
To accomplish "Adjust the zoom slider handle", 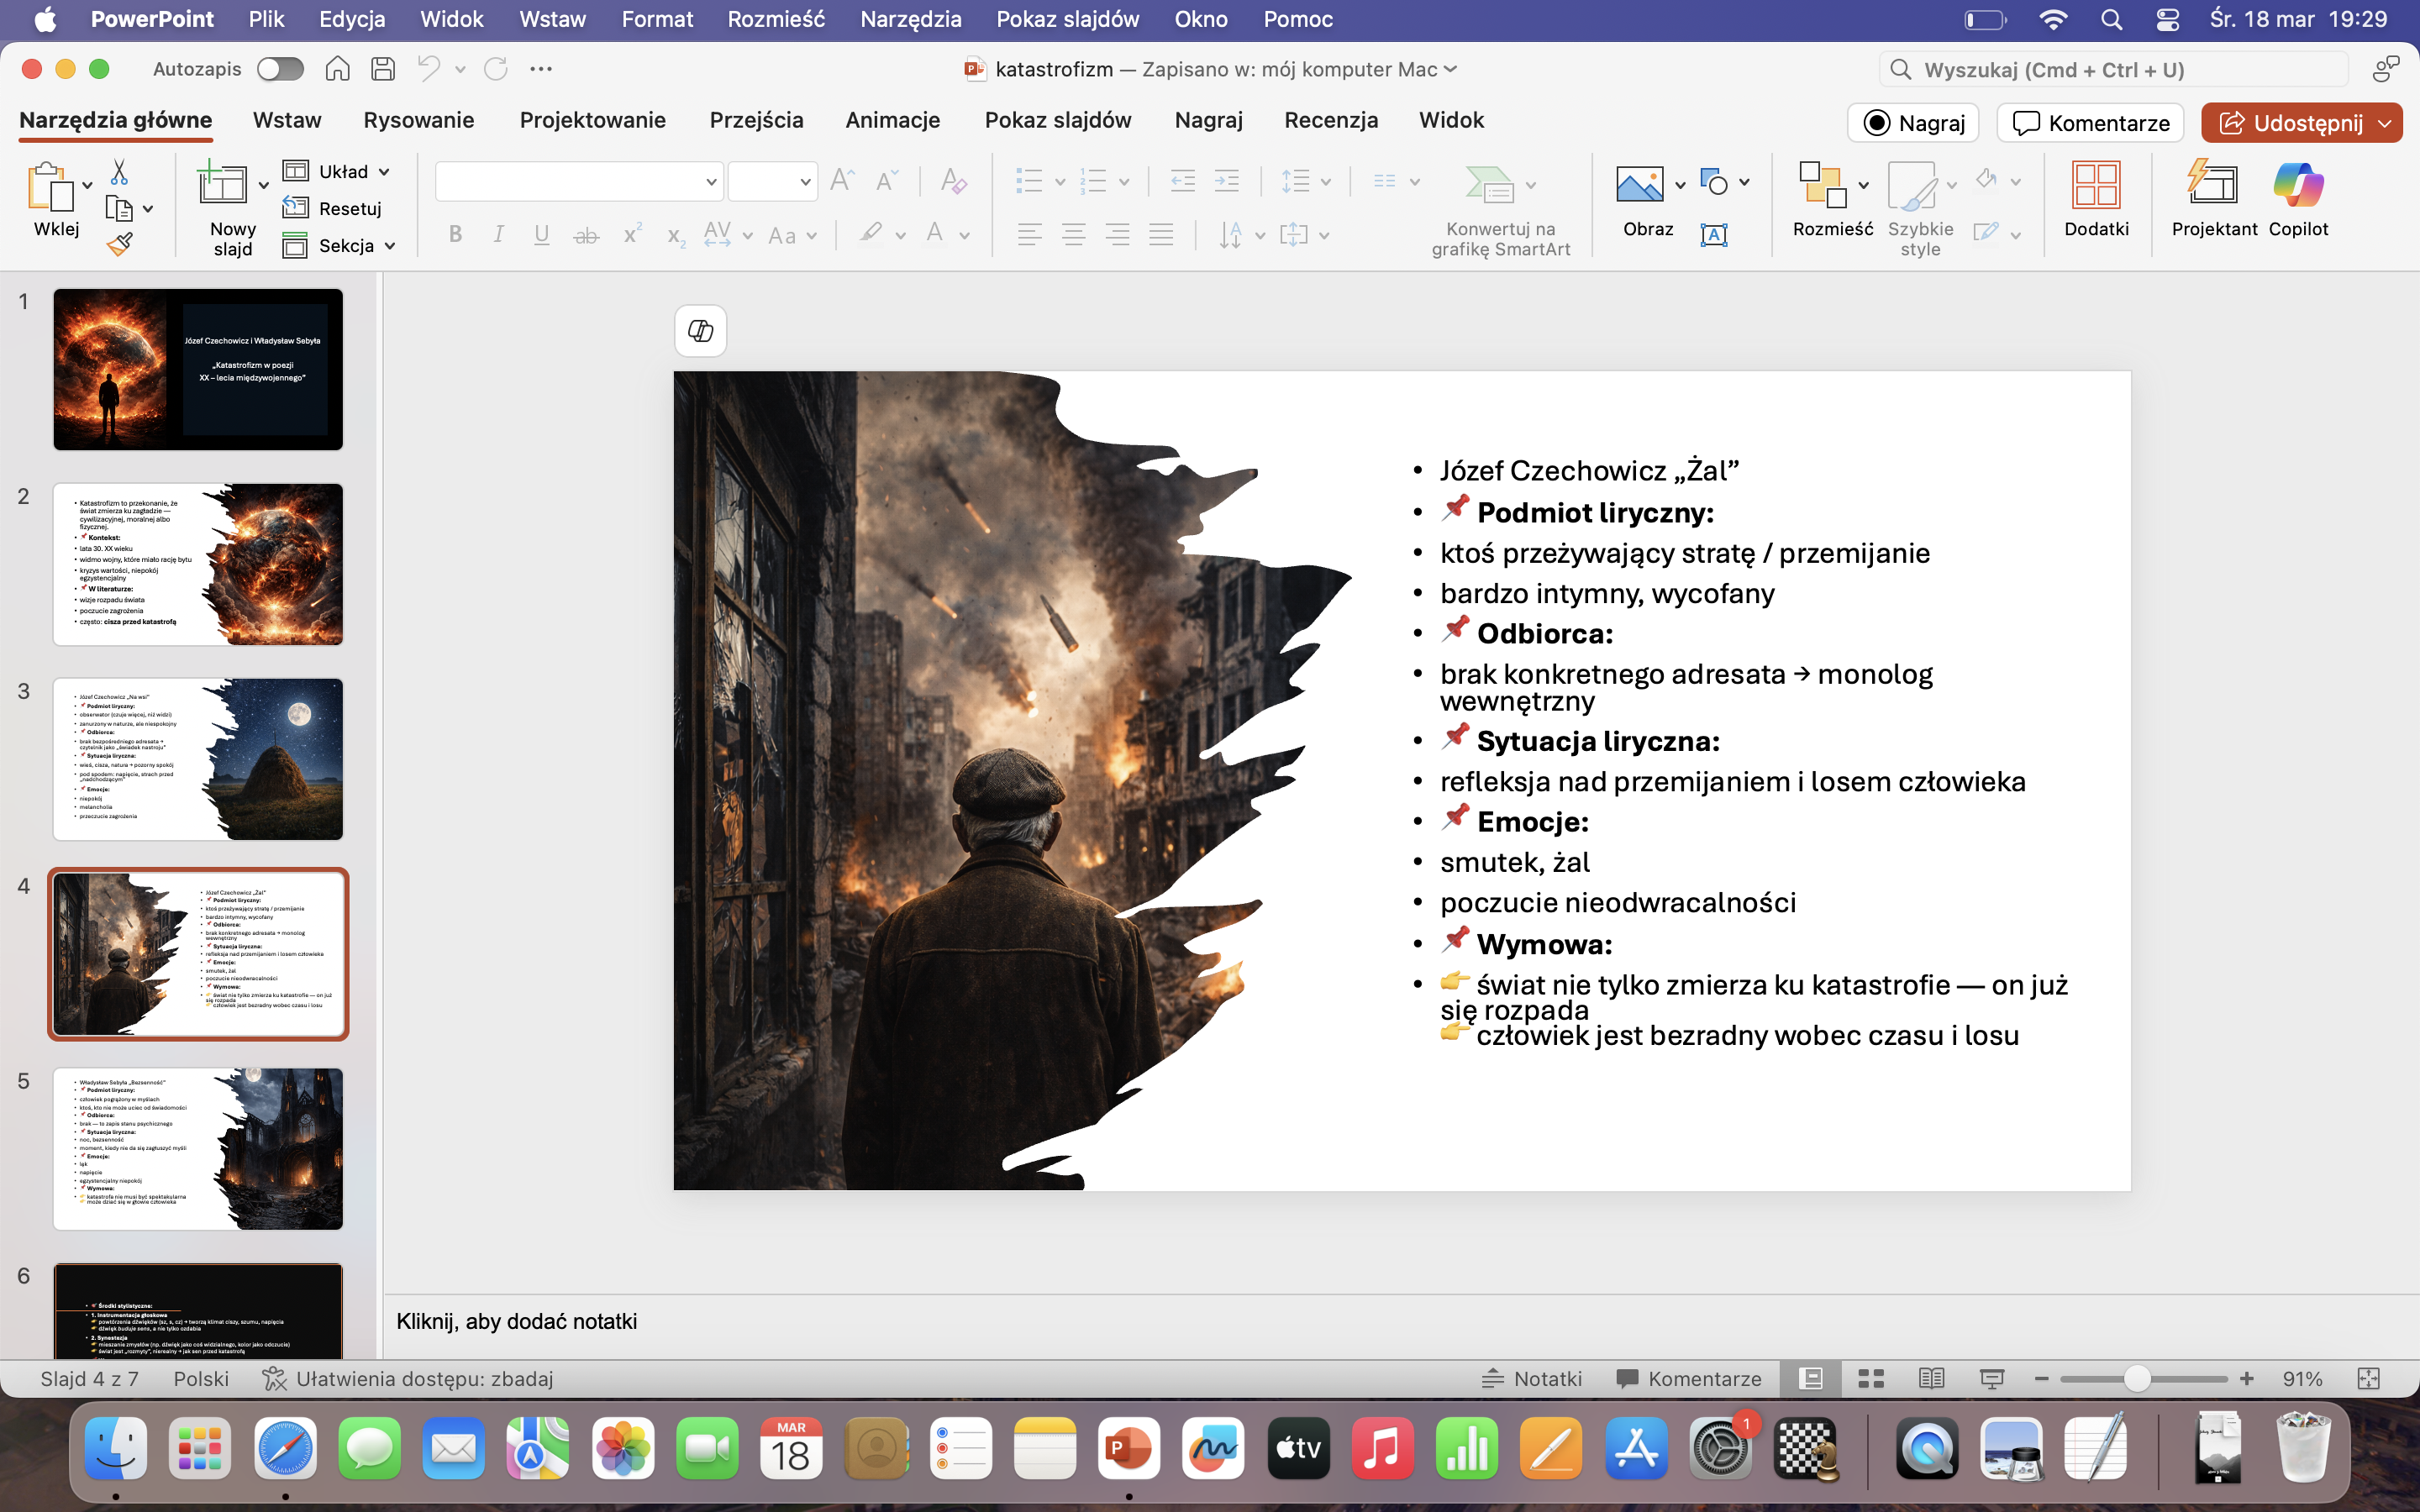I will click(2136, 1379).
